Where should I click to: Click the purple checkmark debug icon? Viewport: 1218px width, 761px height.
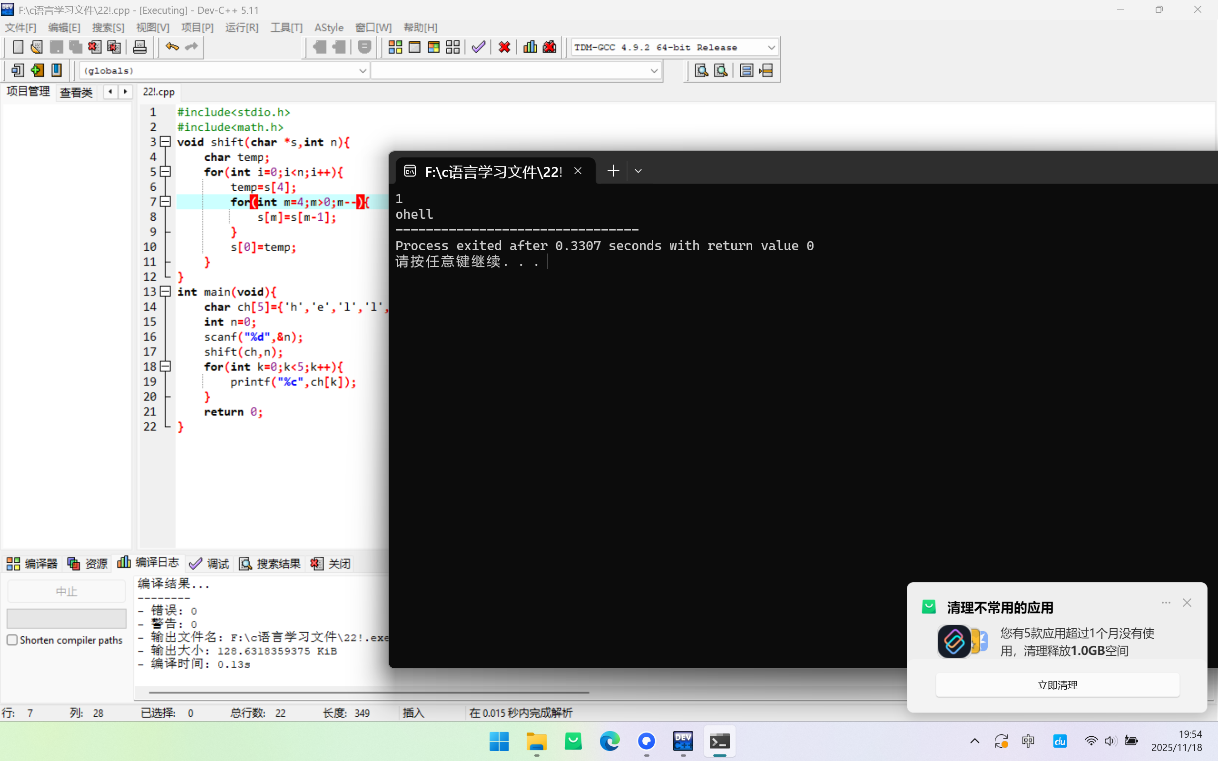tap(478, 47)
